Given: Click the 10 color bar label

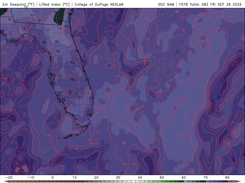Looking at the screenshot, I should 74,178.
